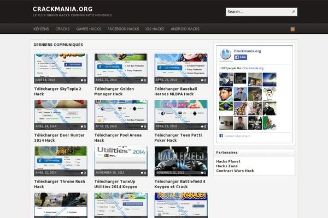Open Télécharger TuneUp Utilities 2014 Keygen link
Viewport: 328px width, 218px height.
(x=116, y=184)
